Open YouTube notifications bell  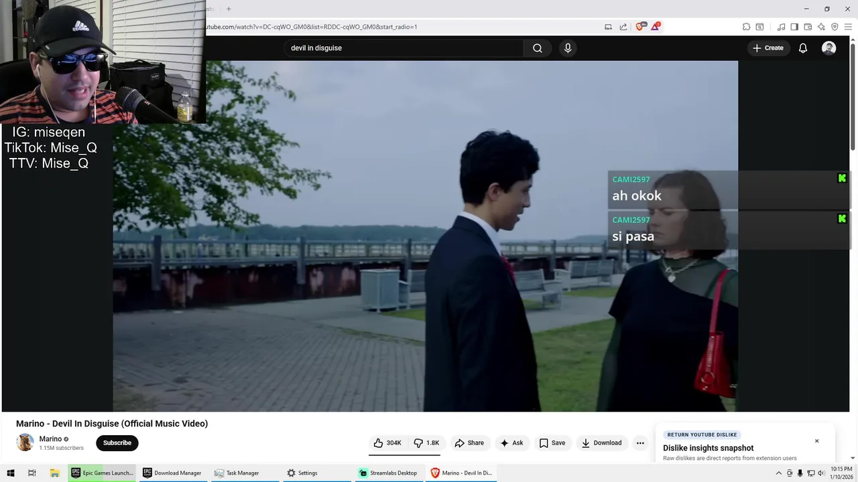pyautogui.click(x=803, y=48)
